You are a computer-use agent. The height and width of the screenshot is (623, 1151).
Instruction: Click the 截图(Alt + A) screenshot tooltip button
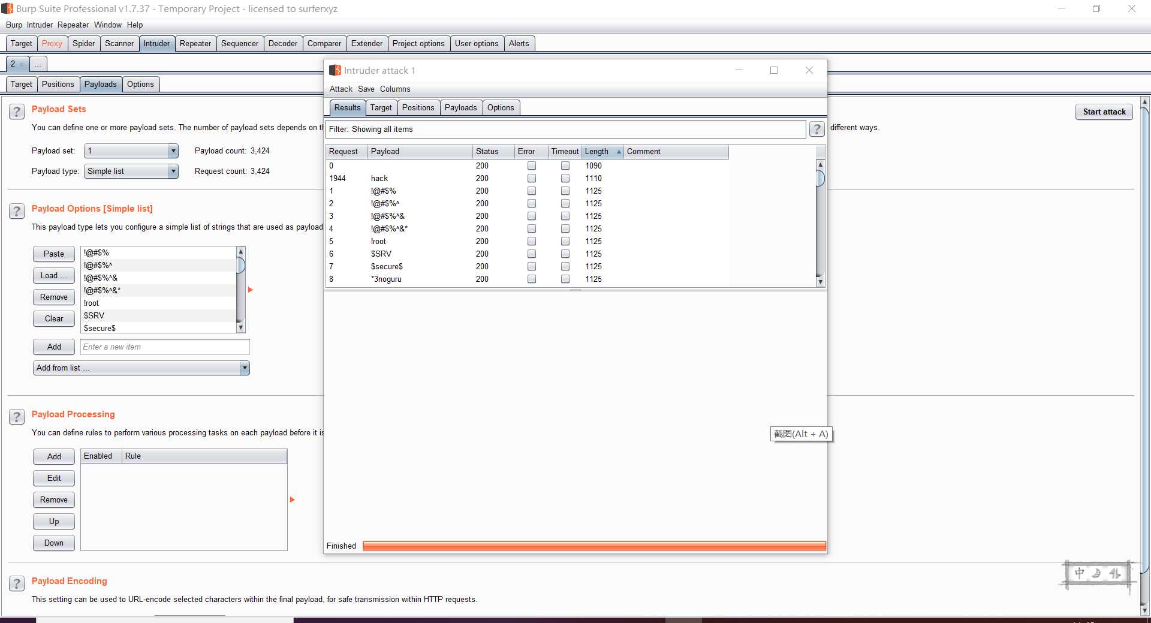point(801,434)
